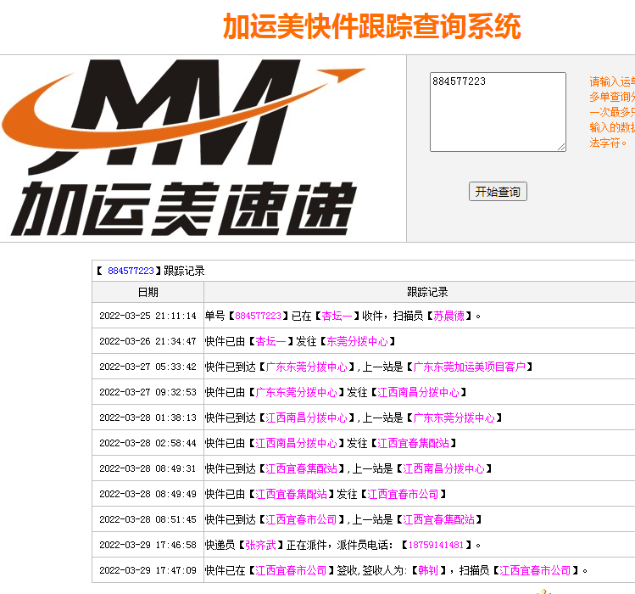The width and height of the screenshot is (635, 594).
Task: Select date 2022-03-28 08:51:45
Action: [x=148, y=519]
